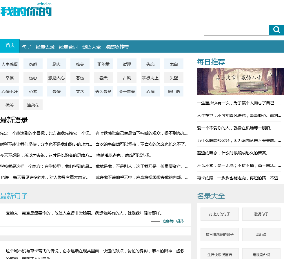The height and width of the screenshot is (259, 284).
Task: Open recommendation 羞涩的暗恋
Action: tap(232, 153)
